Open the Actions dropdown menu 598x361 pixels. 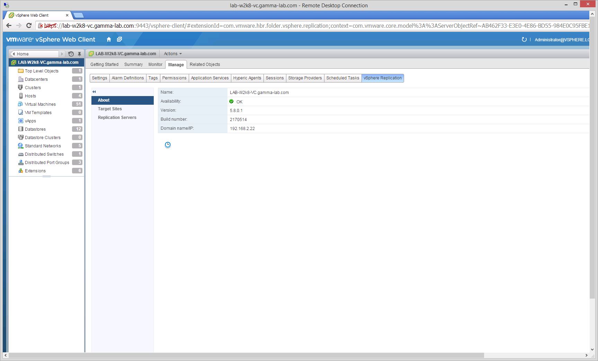click(x=172, y=54)
